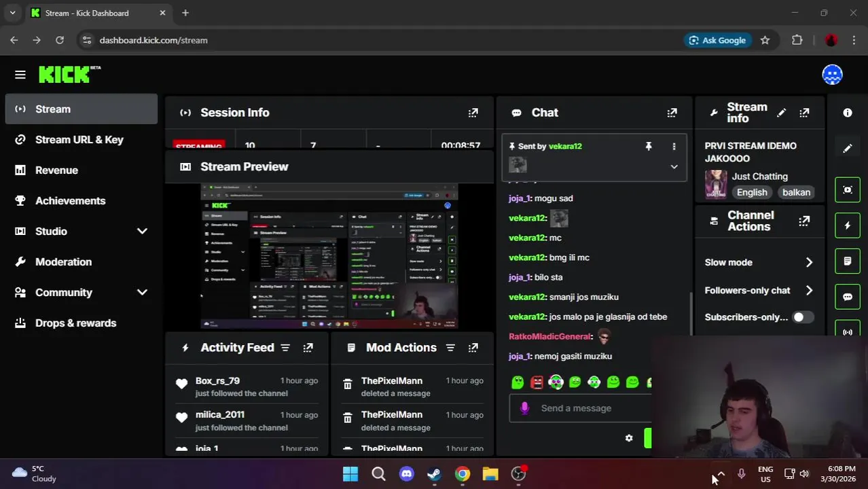Click the Stream Preview video thumbnail
The height and width of the screenshot is (489, 868).
point(329,256)
